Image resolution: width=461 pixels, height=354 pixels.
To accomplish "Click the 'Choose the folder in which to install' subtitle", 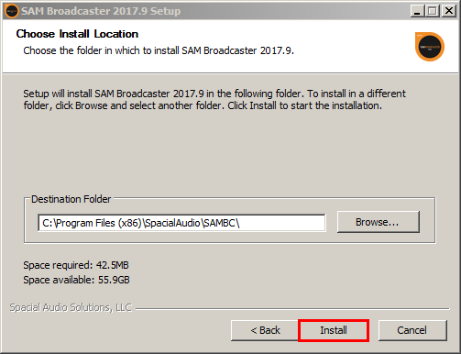I will (x=159, y=50).
